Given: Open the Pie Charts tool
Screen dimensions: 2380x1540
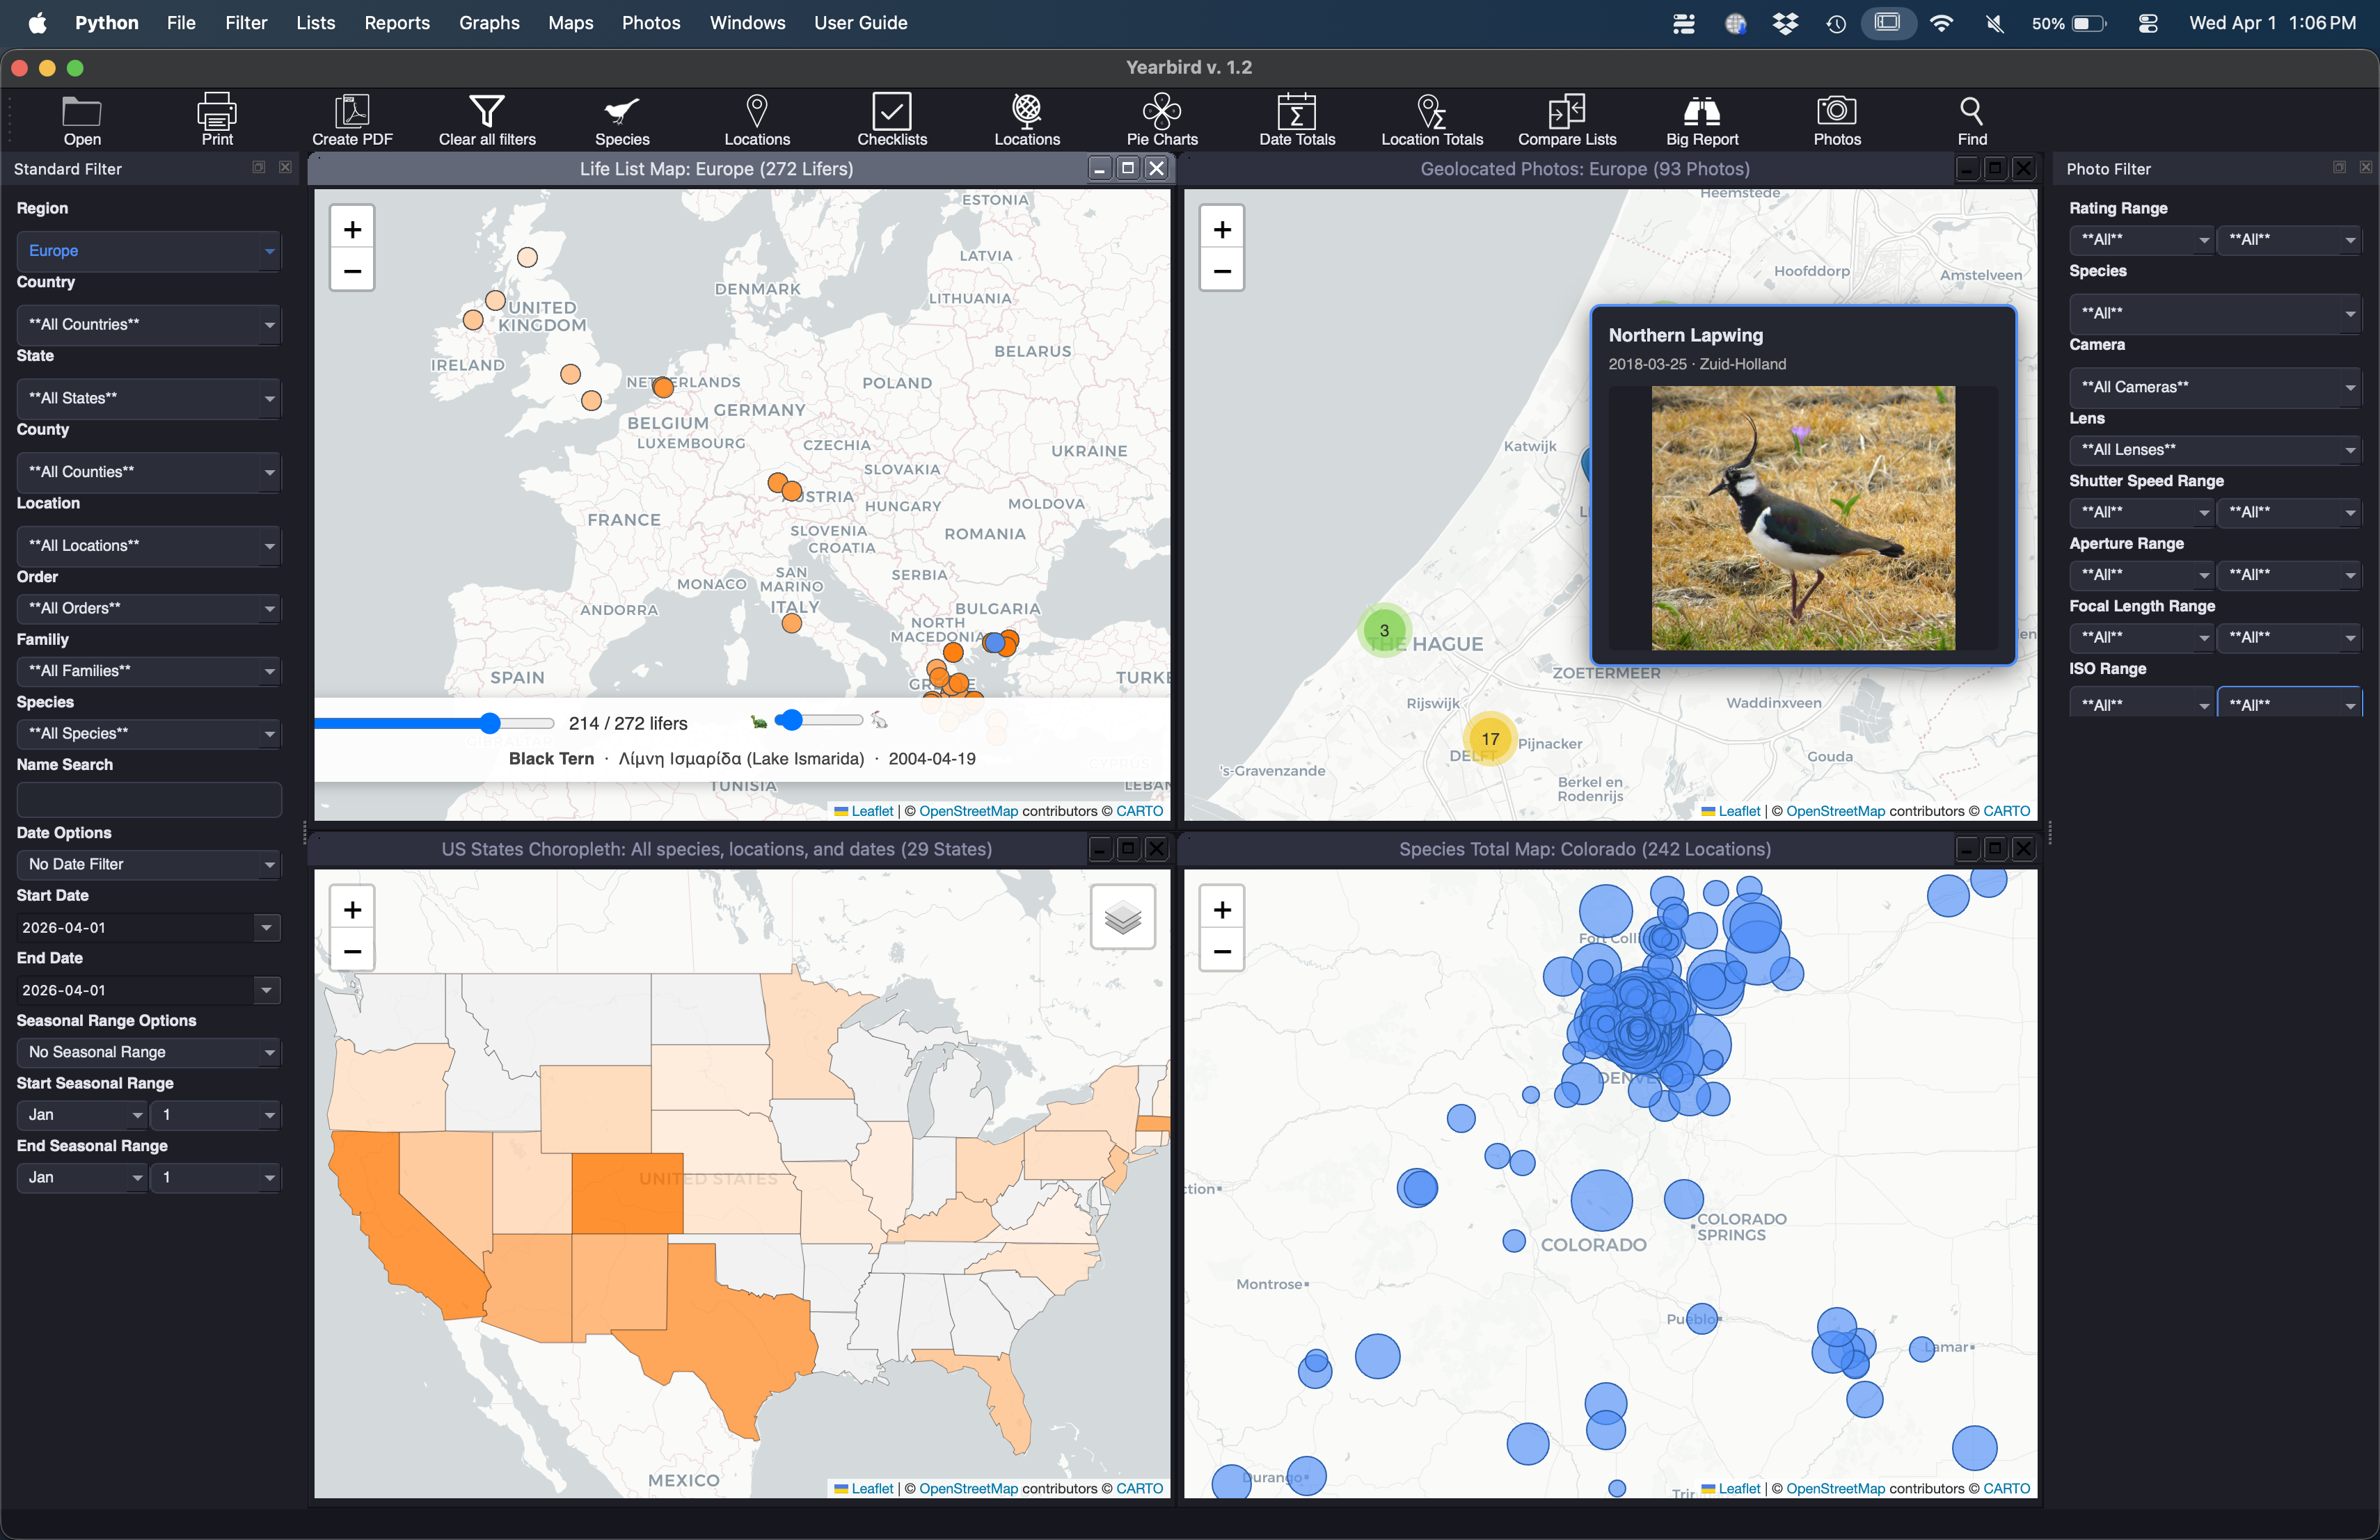Looking at the screenshot, I should tap(1162, 119).
